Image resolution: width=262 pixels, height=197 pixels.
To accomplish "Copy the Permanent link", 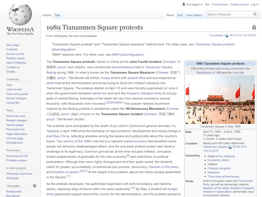I will tap(15, 129).
